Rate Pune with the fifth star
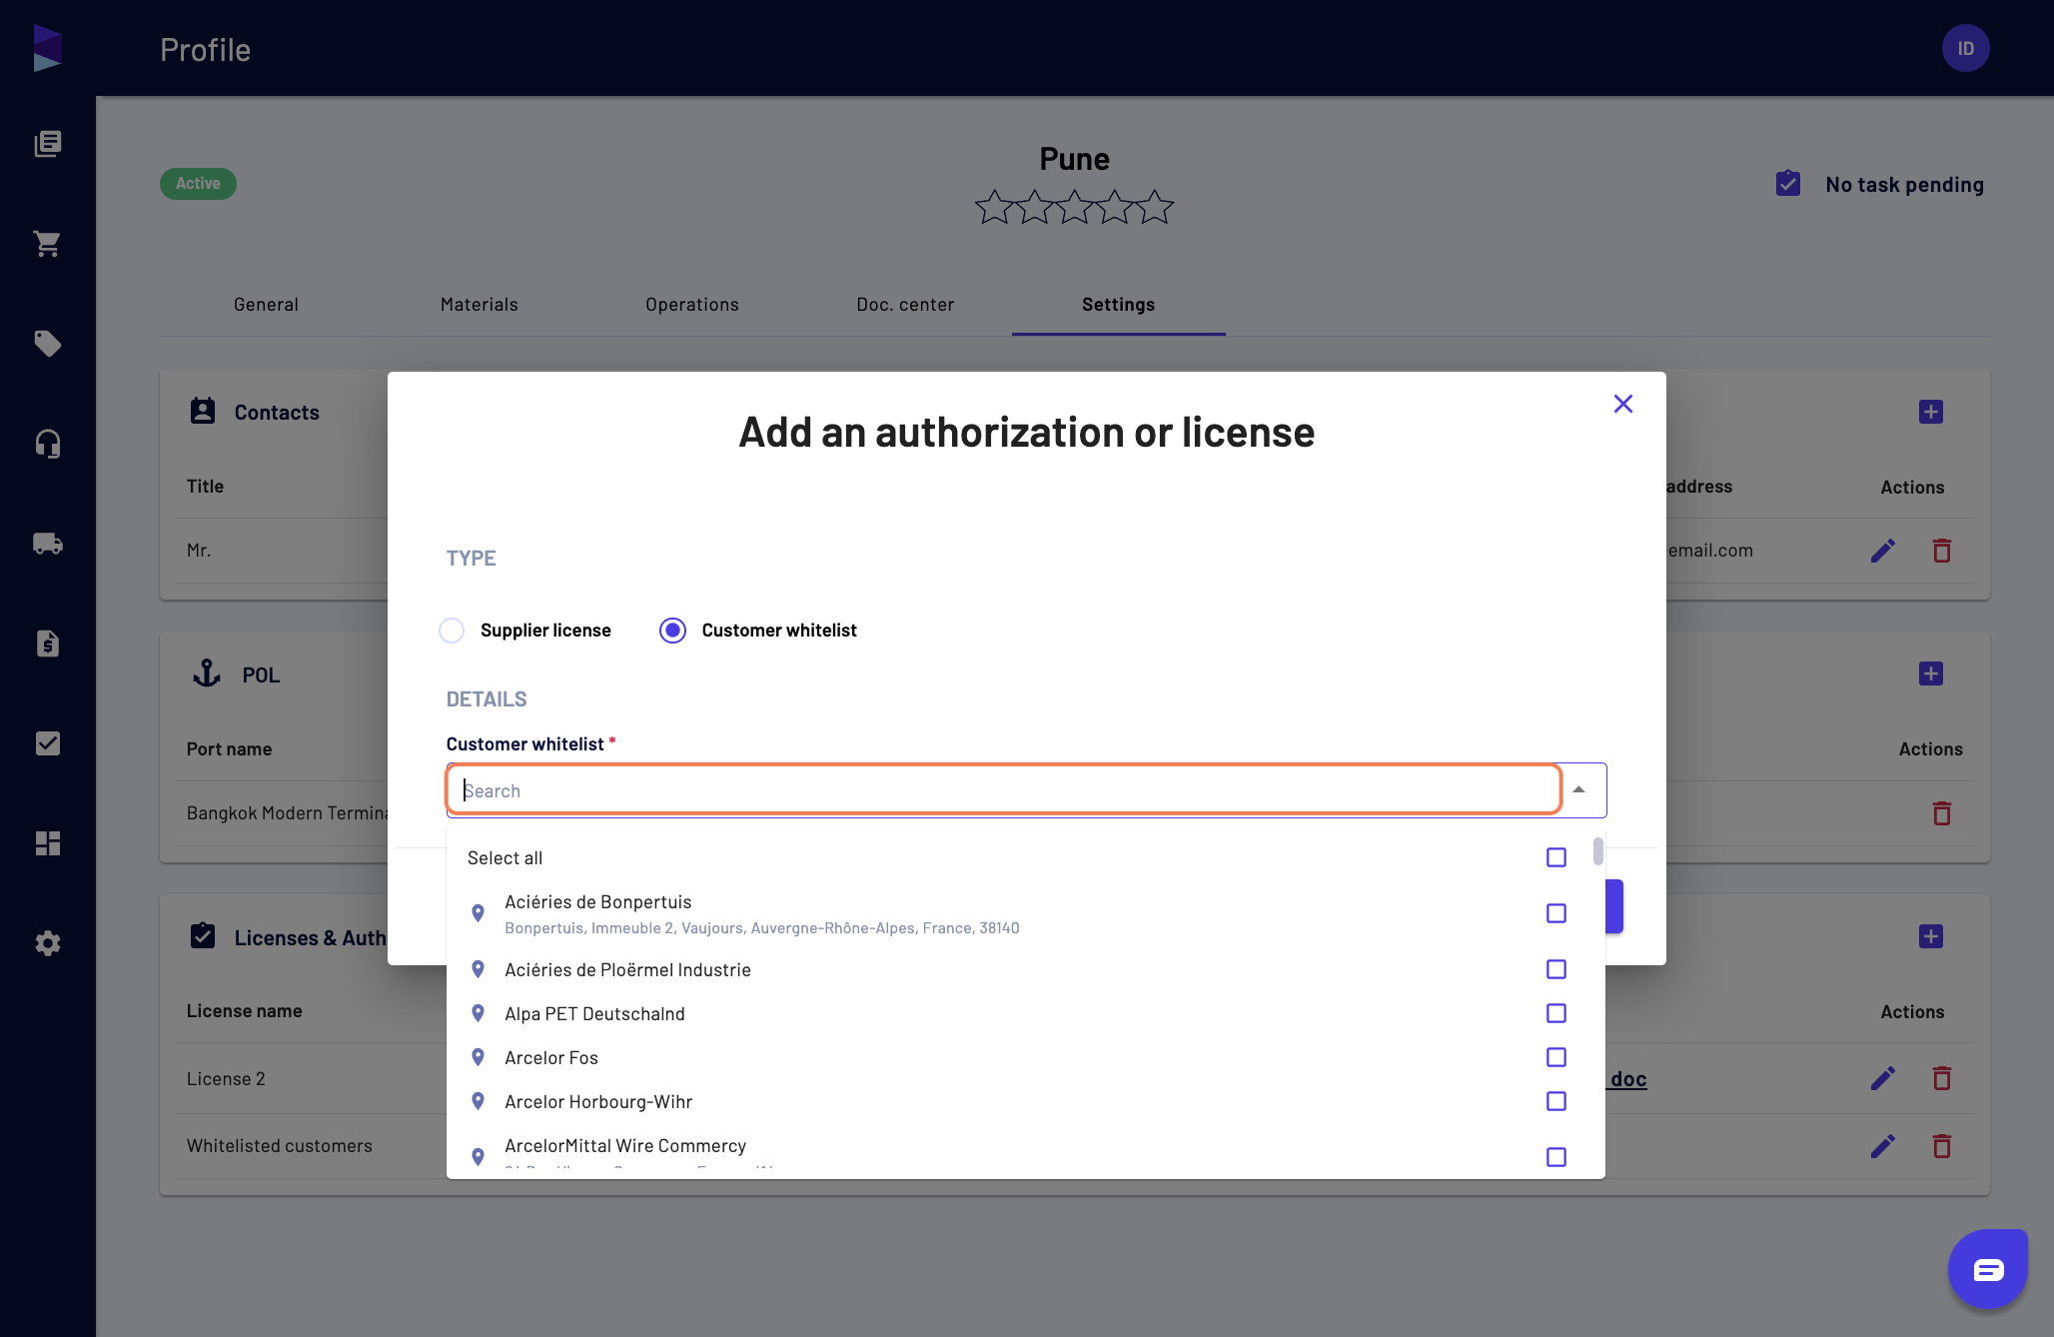The image size is (2054, 1337). point(1155,207)
